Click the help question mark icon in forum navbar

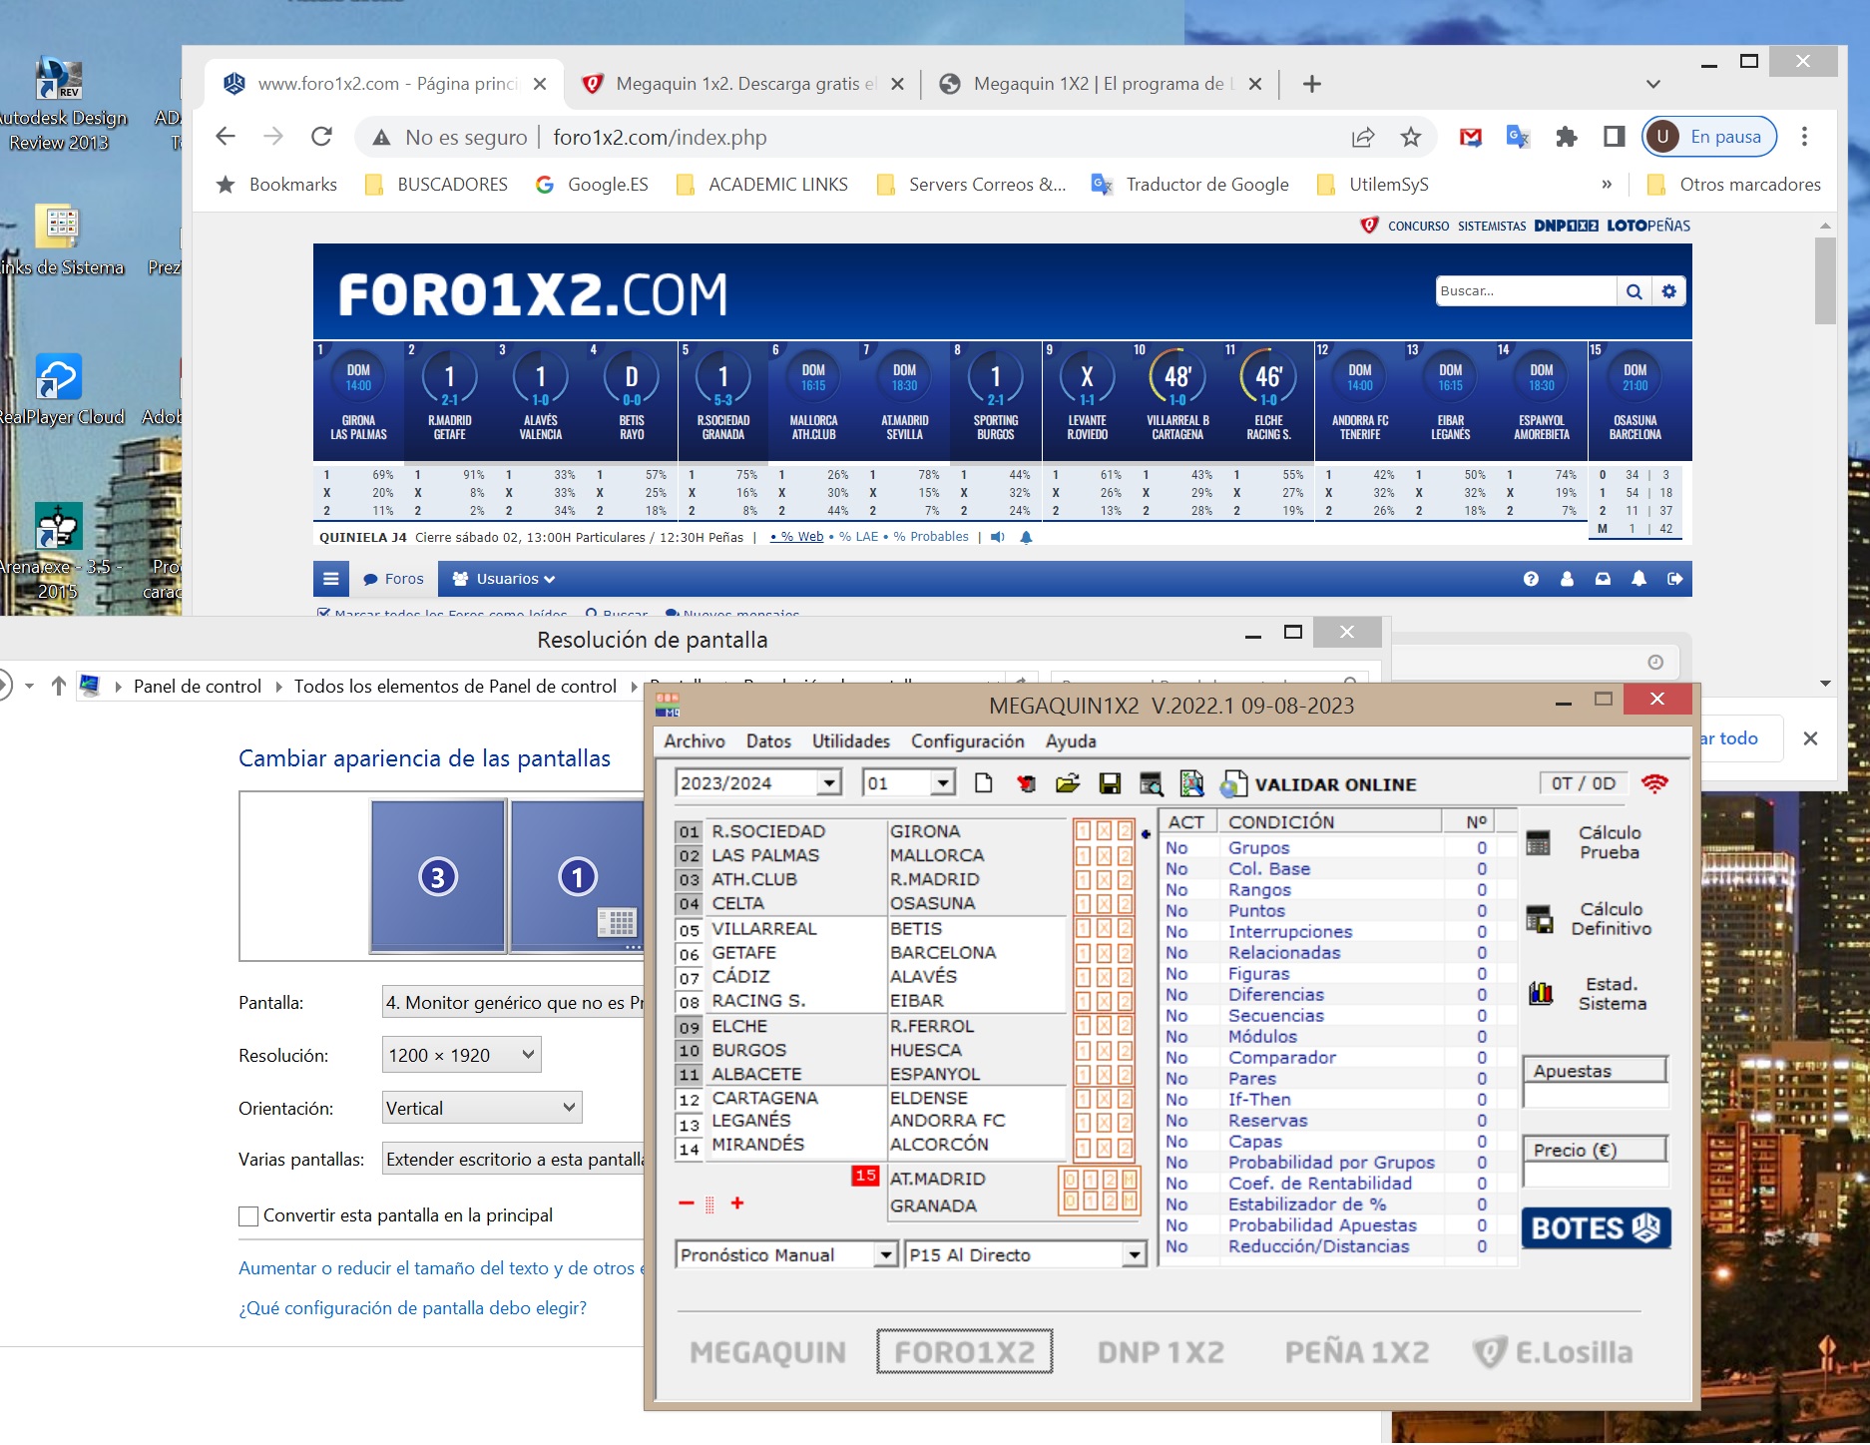pyautogui.click(x=1531, y=579)
